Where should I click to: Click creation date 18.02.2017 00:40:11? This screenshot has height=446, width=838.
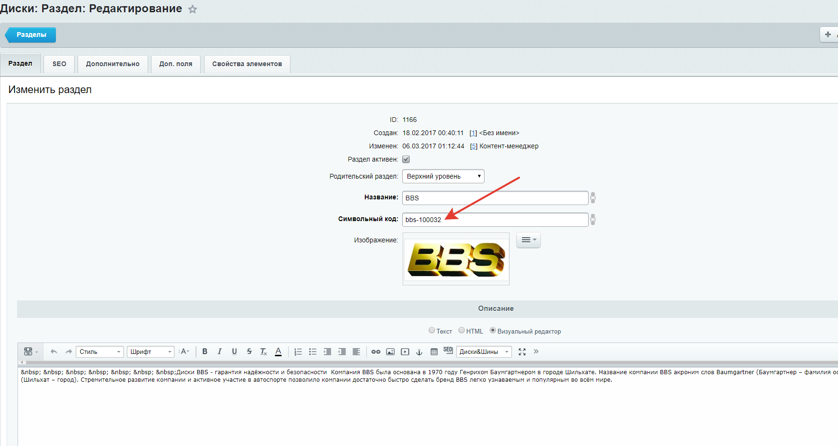pyautogui.click(x=433, y=133)
